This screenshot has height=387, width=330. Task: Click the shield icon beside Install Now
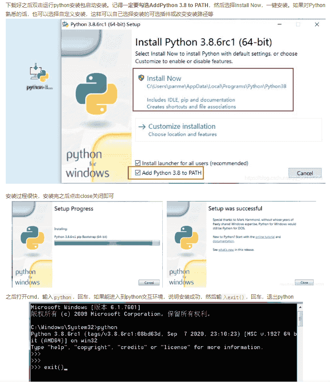[141, 78]
